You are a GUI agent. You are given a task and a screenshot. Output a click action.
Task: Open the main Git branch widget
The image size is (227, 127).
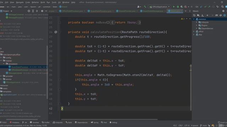[x=204, y=126]
